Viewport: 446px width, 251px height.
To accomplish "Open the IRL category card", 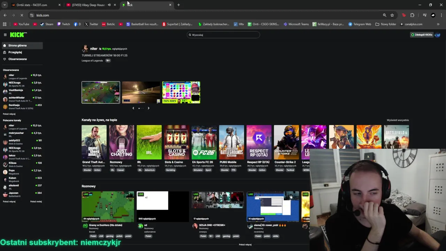I will tap(149, 142).
